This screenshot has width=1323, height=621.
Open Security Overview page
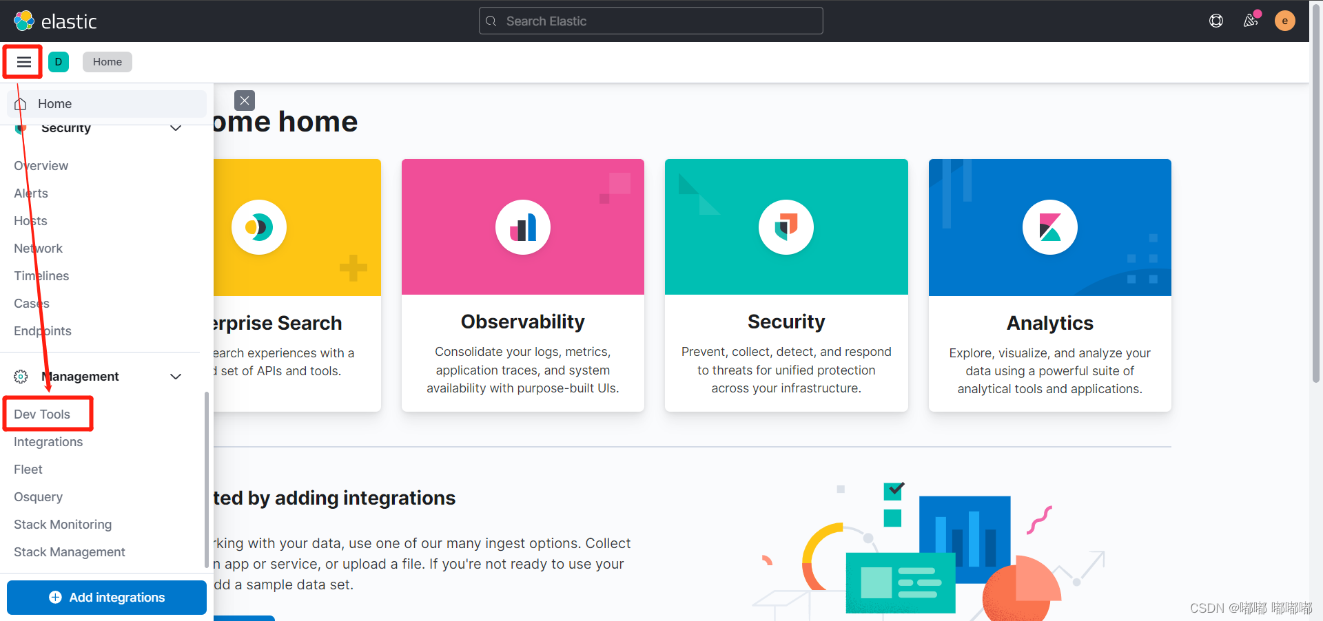[x=41, y=166]
